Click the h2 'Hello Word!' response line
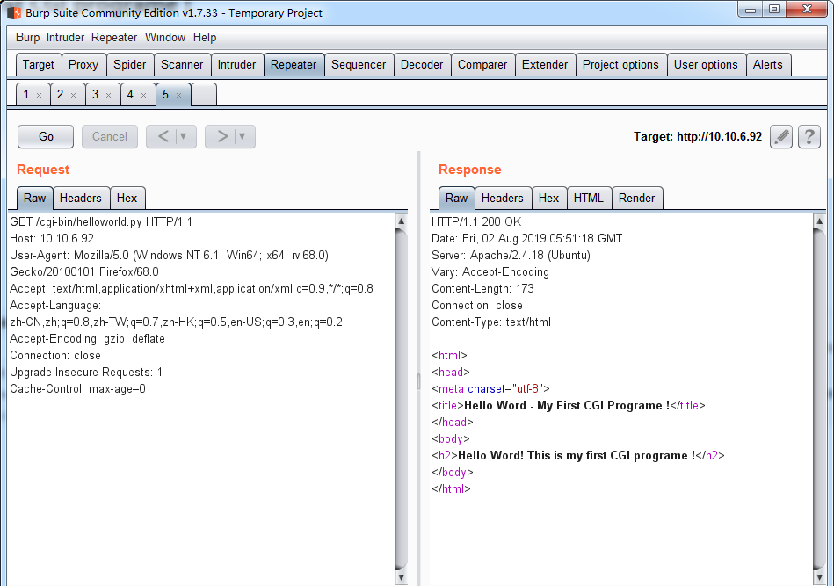This screenshot has height=586, width=834. (578, 456)
